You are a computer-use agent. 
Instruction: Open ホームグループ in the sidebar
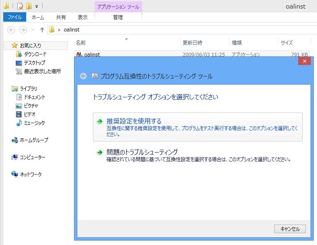click(34, 140)
